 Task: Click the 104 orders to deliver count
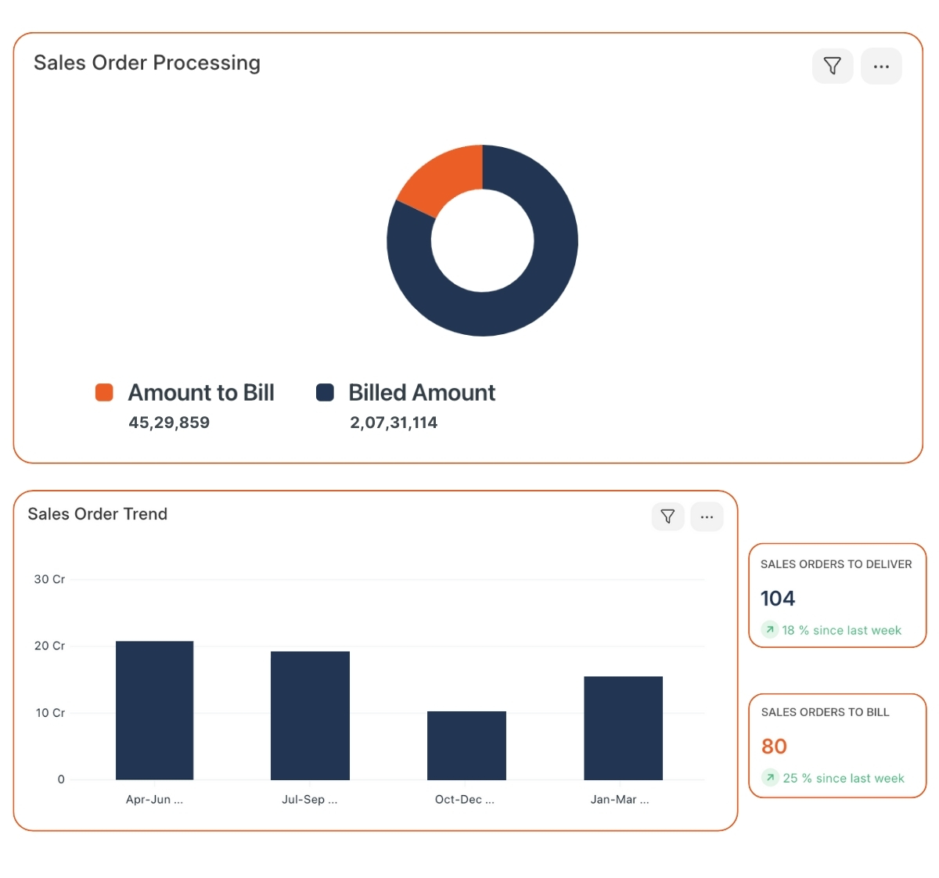[x=778, y=599]
